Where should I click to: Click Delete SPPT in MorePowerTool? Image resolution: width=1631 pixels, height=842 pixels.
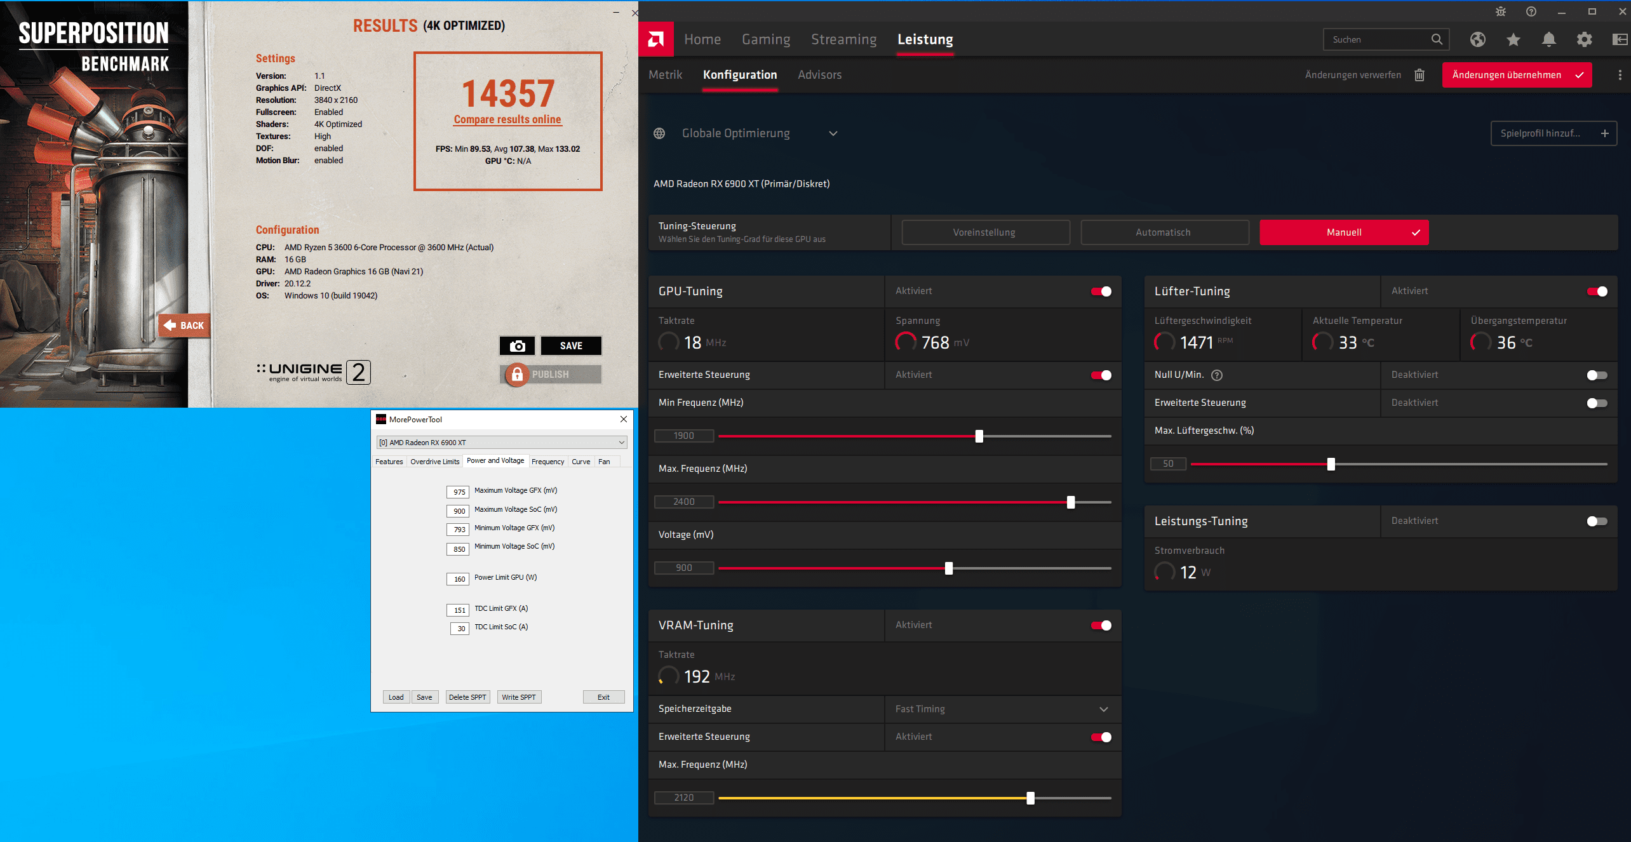point(467,697)
